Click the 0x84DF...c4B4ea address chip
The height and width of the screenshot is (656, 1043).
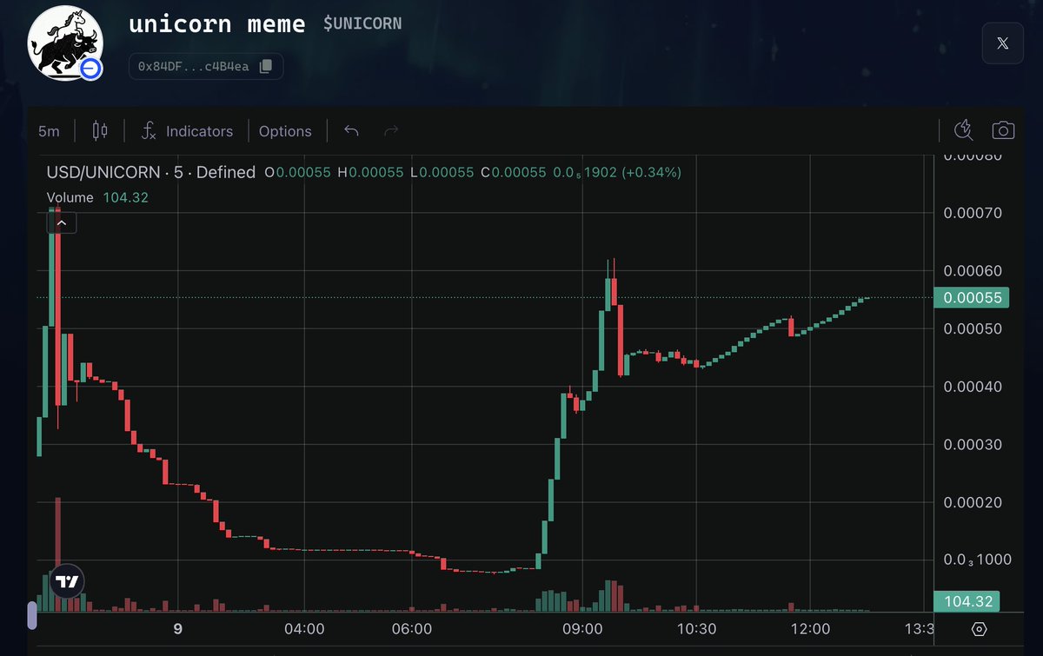coord(206,66)
